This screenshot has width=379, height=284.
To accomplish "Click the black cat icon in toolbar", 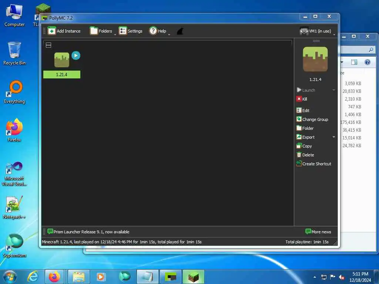I will pos(180,31).
